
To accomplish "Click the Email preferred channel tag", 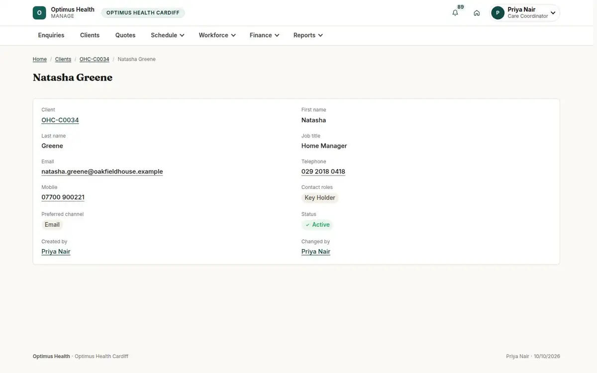I will click(52, 225).
